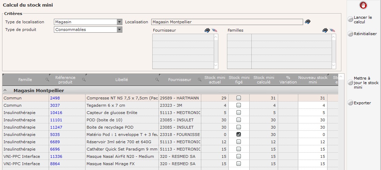Open the Fournisseur binoculars search
381x170 pixels.
click(207, 30)
